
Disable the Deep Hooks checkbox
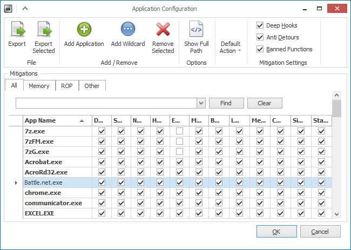[x=260, y=25]
